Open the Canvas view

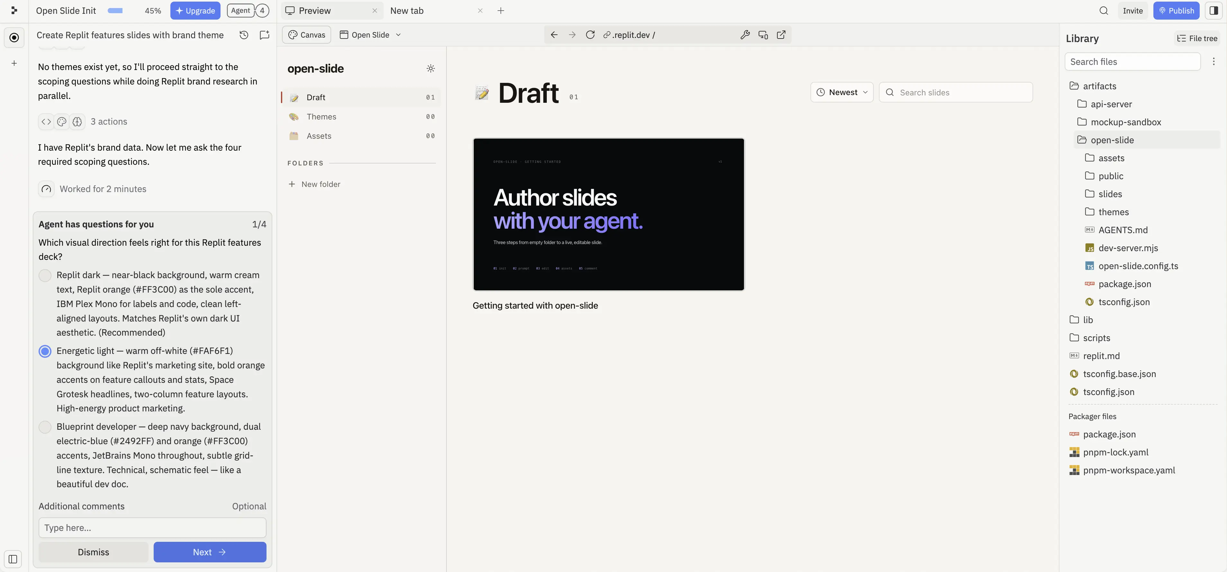click(307, 35)
